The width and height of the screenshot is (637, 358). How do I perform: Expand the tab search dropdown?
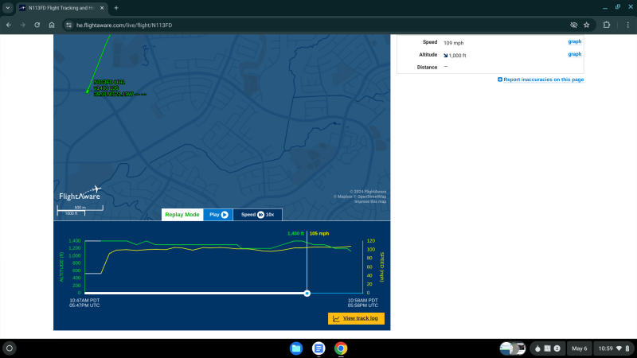pos(8,8)
